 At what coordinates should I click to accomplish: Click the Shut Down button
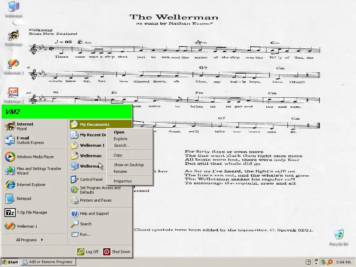[x=117, y=252]
